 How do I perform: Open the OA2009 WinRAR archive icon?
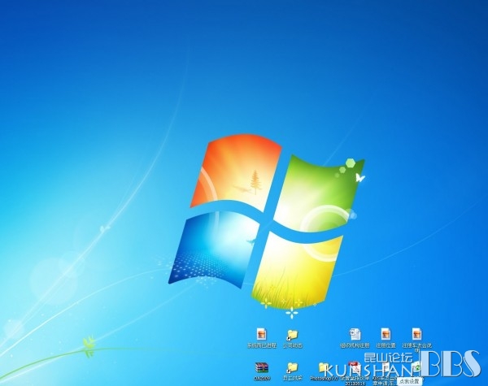tap(262, 367)
